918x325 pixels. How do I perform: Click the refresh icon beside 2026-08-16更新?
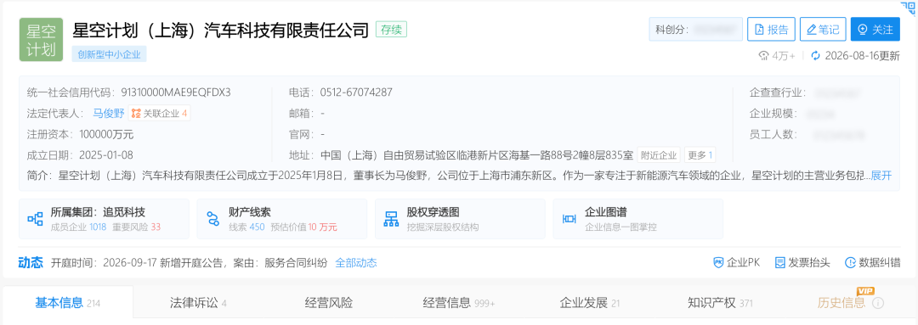pos(815,56)
